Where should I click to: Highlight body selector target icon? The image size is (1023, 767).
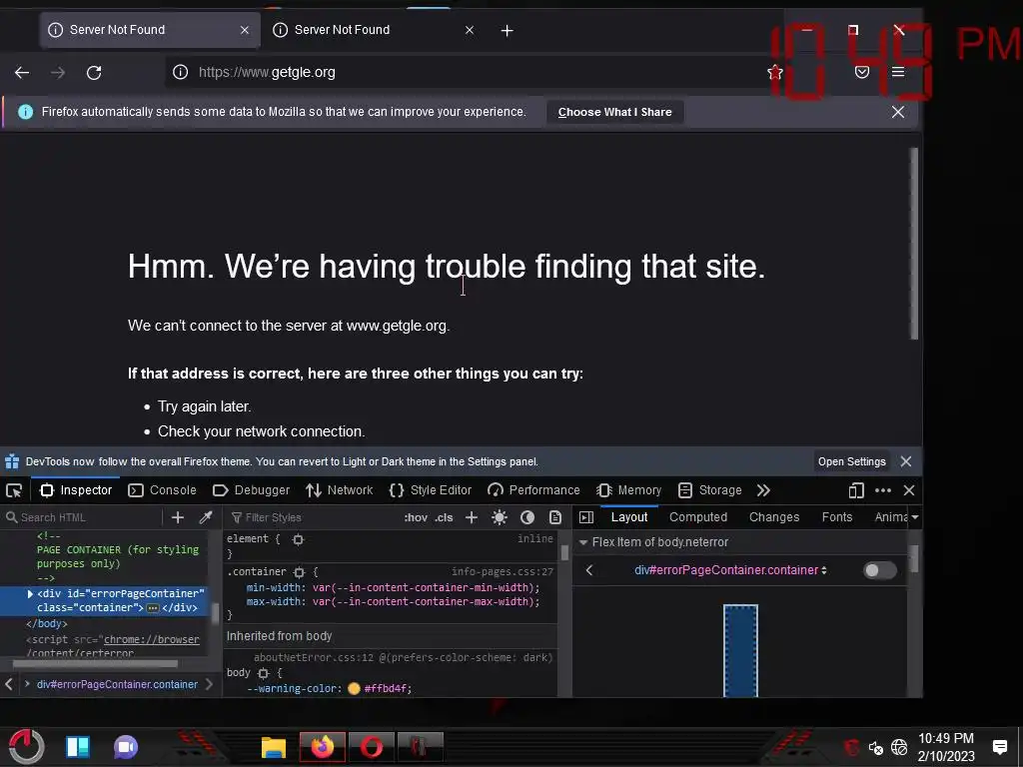(x=263, y=673)
